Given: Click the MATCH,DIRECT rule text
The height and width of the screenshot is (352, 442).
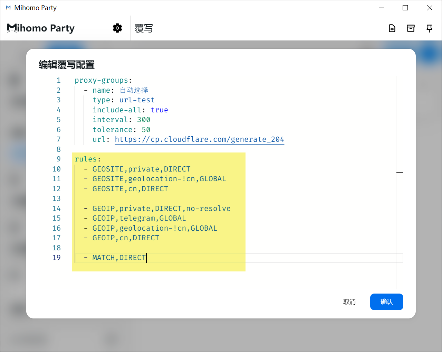Looking at the screenshot, I should point(119,258).
